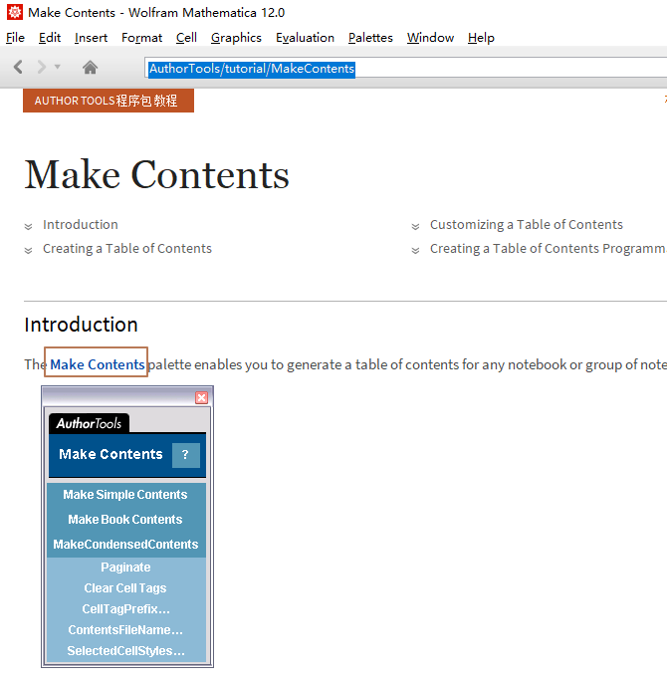The image size is (667, 684).
Task: Click chevron beside Customizing a Table of Contents
Action: coord(415,226)
